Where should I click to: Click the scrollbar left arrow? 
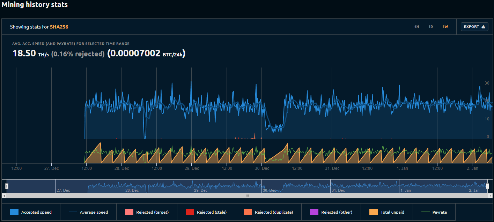(x=4, y=196)
